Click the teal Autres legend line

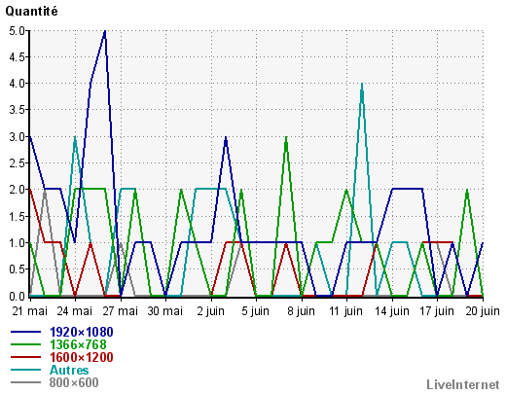click(26, 370)
